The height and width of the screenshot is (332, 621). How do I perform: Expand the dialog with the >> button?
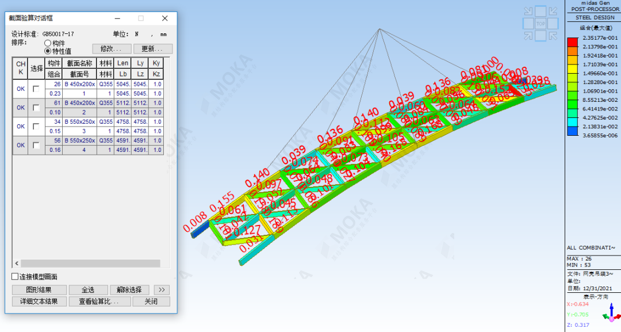[x=162, y=290]
